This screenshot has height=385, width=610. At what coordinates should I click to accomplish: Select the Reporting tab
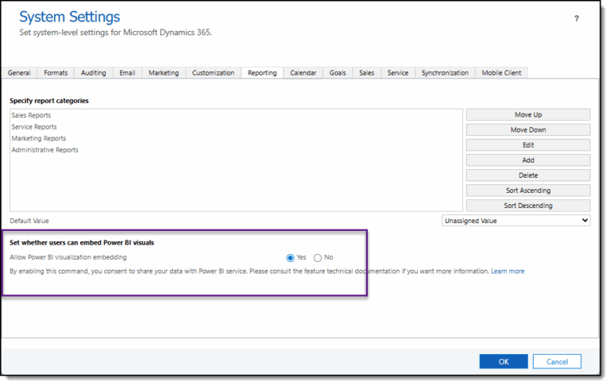tap(262, 73)
